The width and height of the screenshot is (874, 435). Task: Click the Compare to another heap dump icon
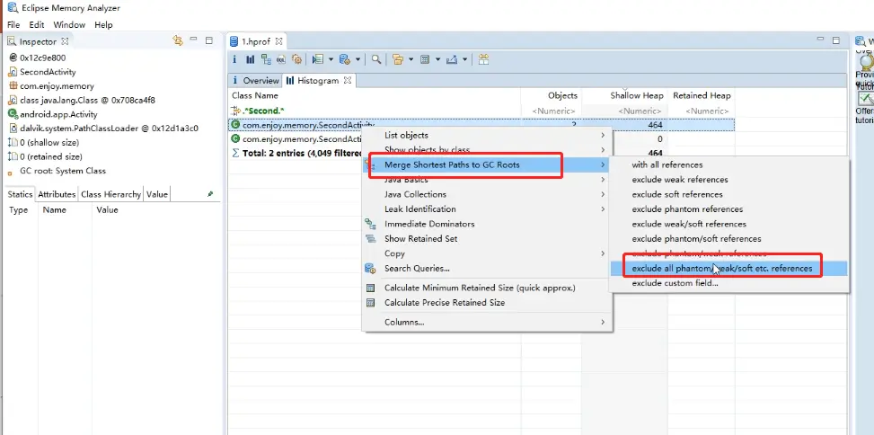tap(483, 59)
